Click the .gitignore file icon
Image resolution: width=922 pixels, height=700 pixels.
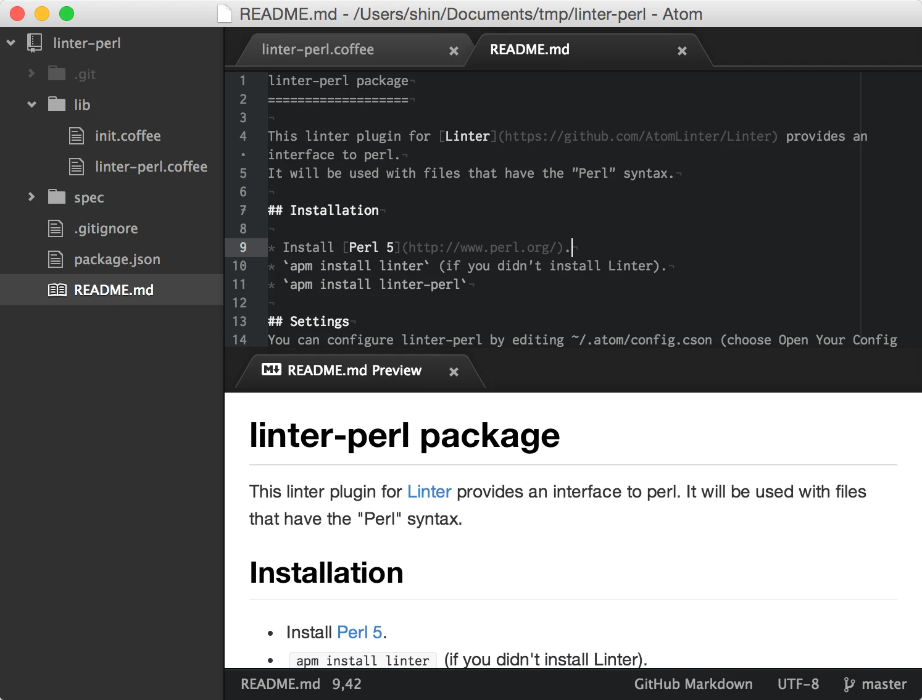pyautogui.click(x=56, y=228)
